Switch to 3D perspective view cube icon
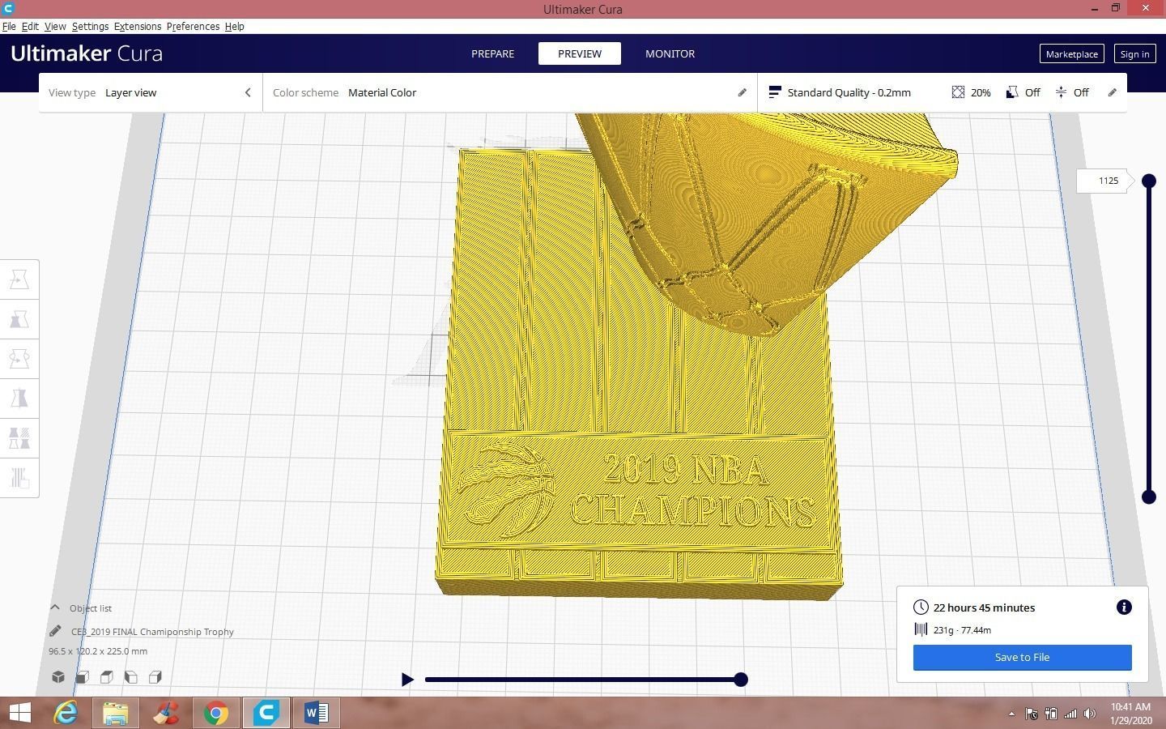The image size is (1166, 729). [58, 677]
